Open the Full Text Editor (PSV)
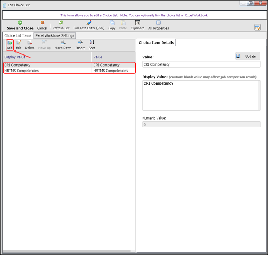268x255 pixels. (89, 25)
